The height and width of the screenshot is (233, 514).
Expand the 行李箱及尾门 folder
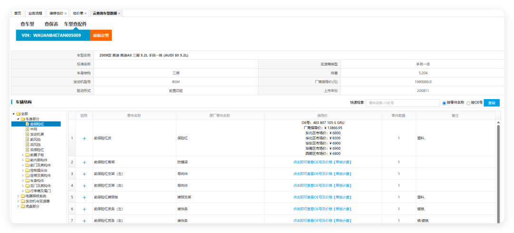[23, 191]
